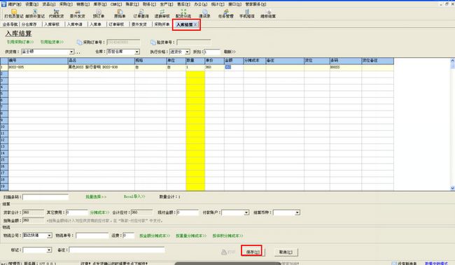Click the 引用采购订单>> link
Viewport: 455px width, 265px height.
tap(20, 42)
